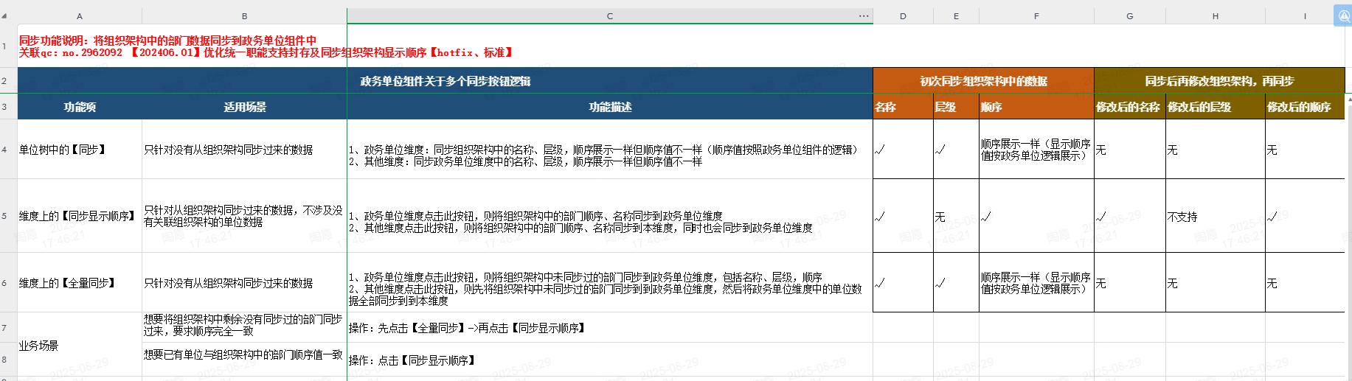Select olive cell 同步后再修改组织架构,再同步
Viewport: 1352px width, 381px height.
[x=1218, y=81]
